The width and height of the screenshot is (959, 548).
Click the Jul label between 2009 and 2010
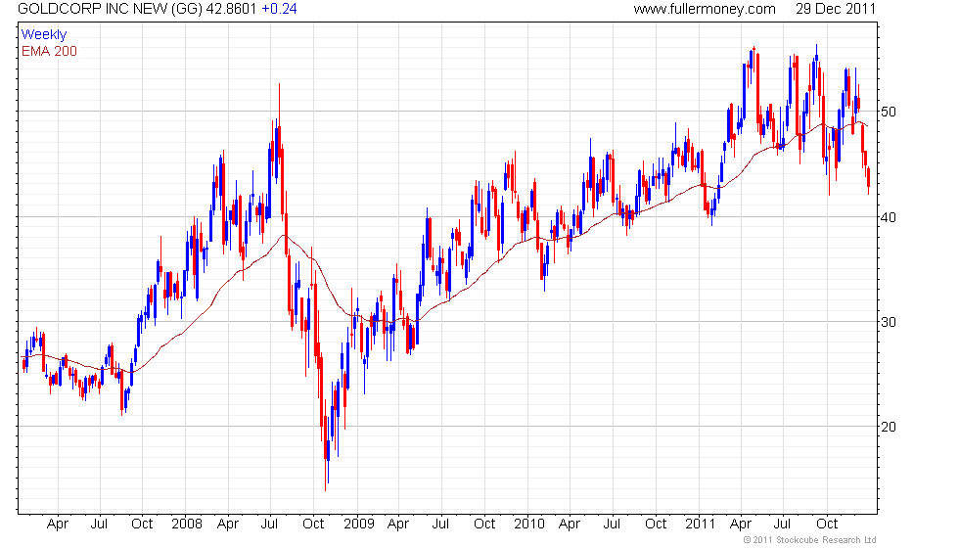click(440, 524)
